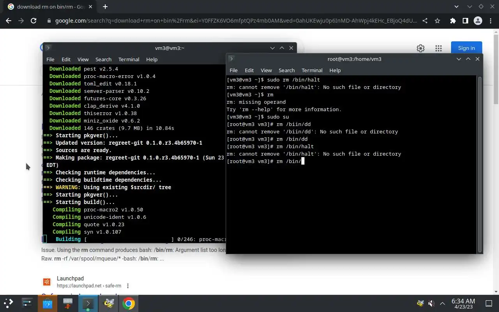Open View menu in root@vm3 terminal
The height and width of the screenshot is (312, 499).
click(266, 70)
